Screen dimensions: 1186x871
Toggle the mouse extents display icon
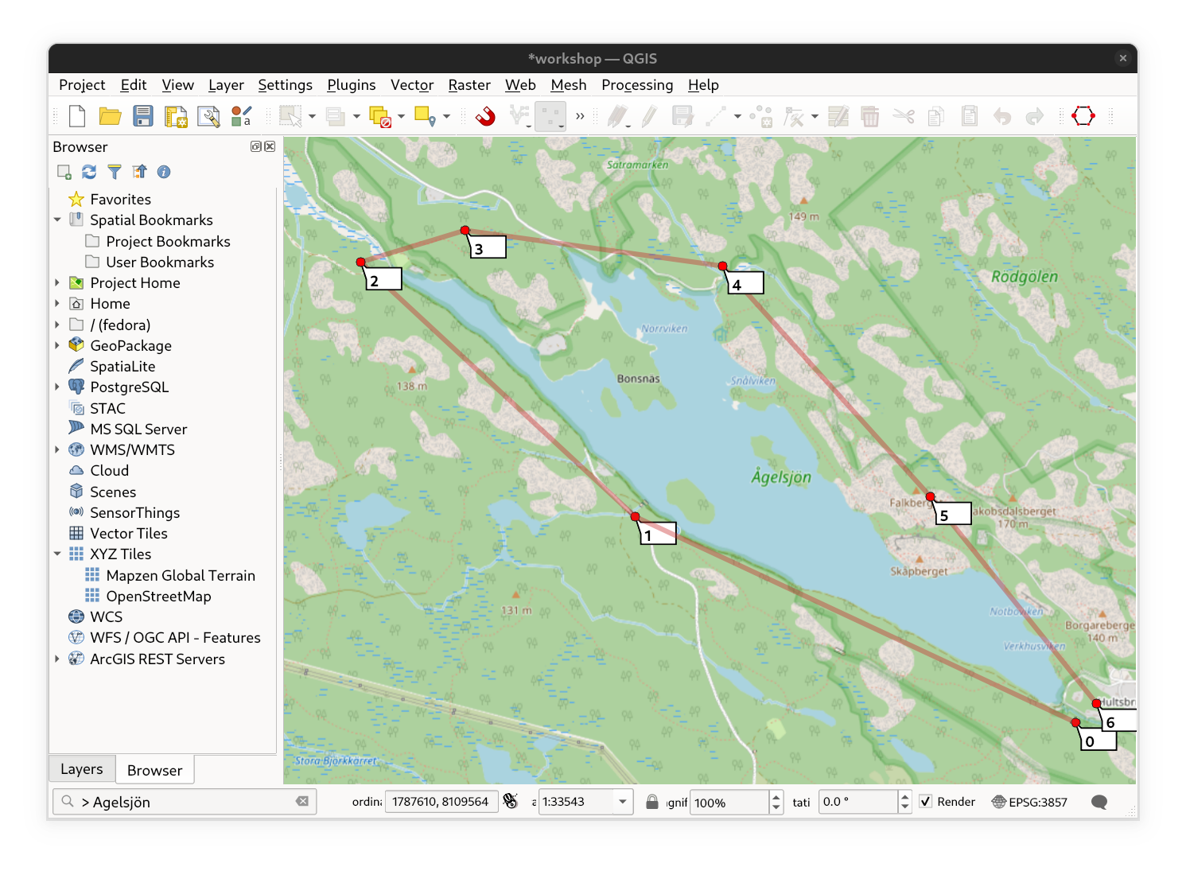click(511, 802)
